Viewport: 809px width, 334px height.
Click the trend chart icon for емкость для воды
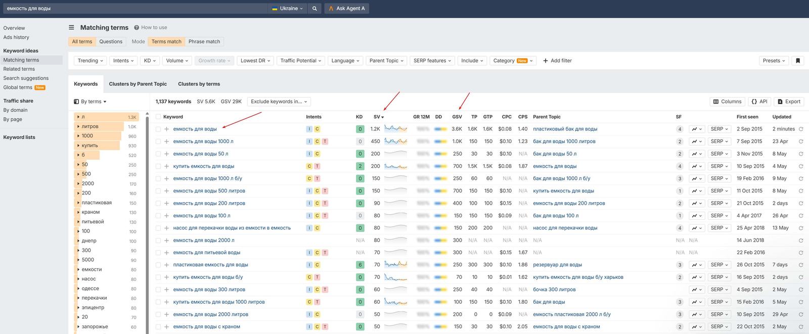(x=697, y=129)
